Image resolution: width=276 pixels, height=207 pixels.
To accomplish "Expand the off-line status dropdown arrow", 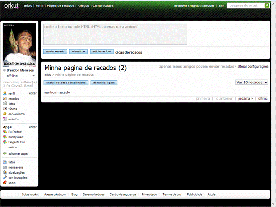I will click(x=34, y=76).
